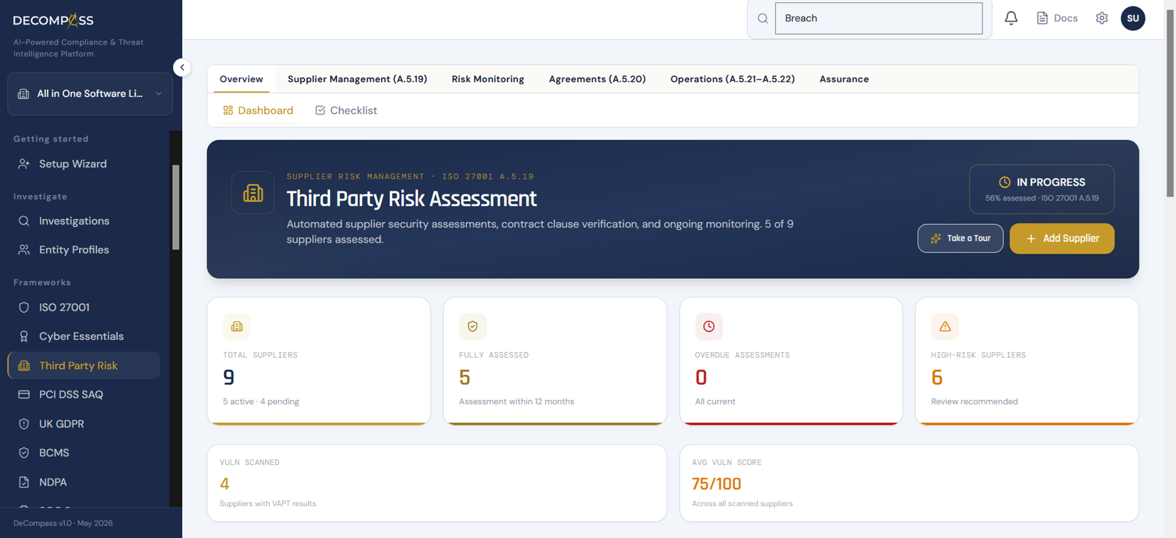
Task: Click the DeCompass logo
Action: [54, 21]
